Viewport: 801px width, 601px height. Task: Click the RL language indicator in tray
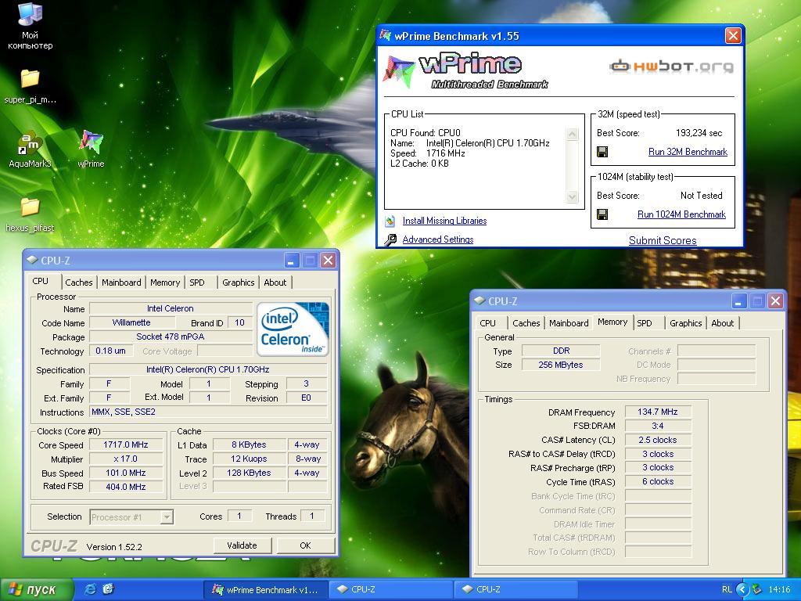coord(727,589)
